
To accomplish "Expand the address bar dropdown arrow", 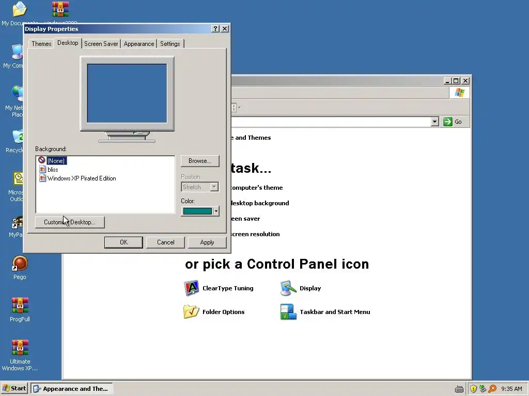I will click(x=434, y=122).
